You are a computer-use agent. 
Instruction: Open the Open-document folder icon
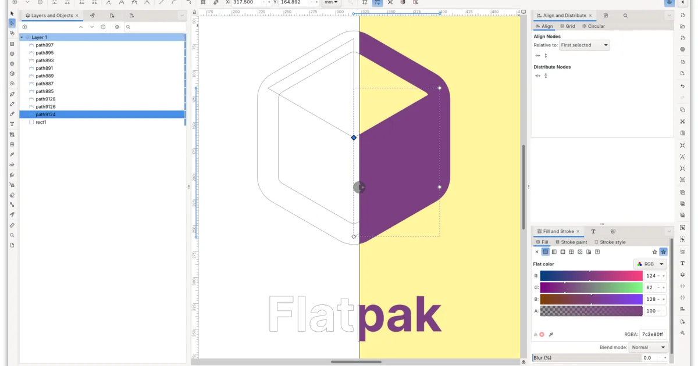(x=682, y=26)
